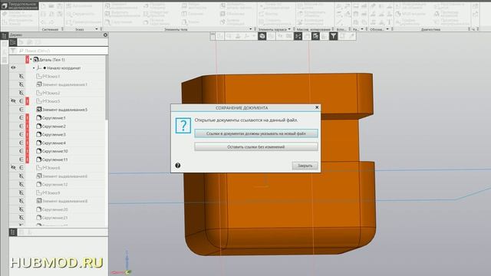The width and height of the screenshot is (491, 276).
Task: Click the percent-style icon in view toolbar
Action: pyautogui.click(x=298, y=37)
